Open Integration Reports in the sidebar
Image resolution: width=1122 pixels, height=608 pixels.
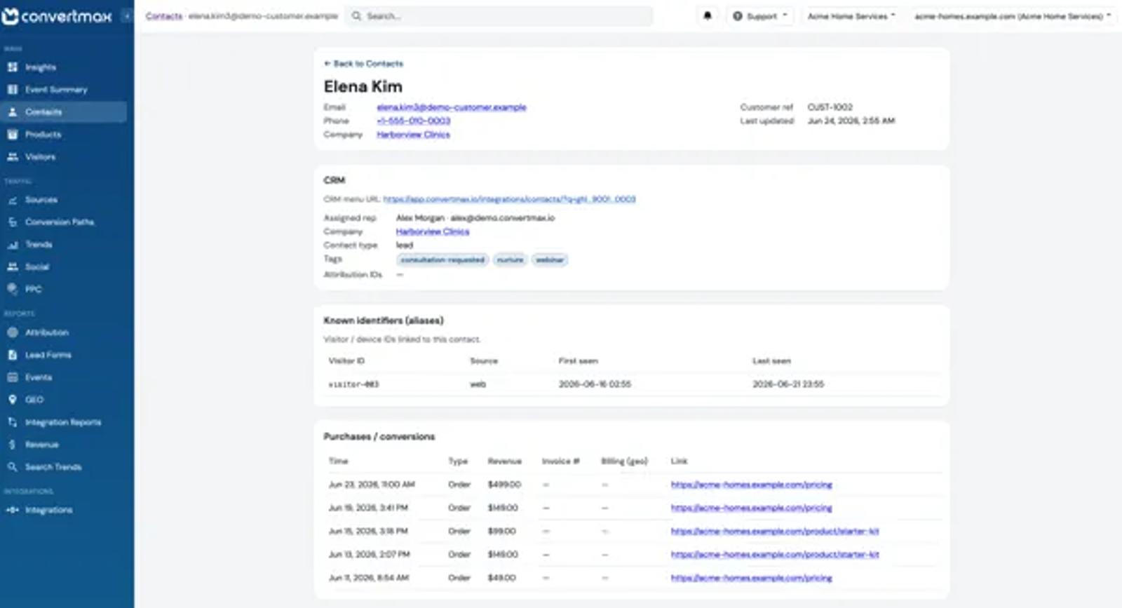(x=64, y=422)
